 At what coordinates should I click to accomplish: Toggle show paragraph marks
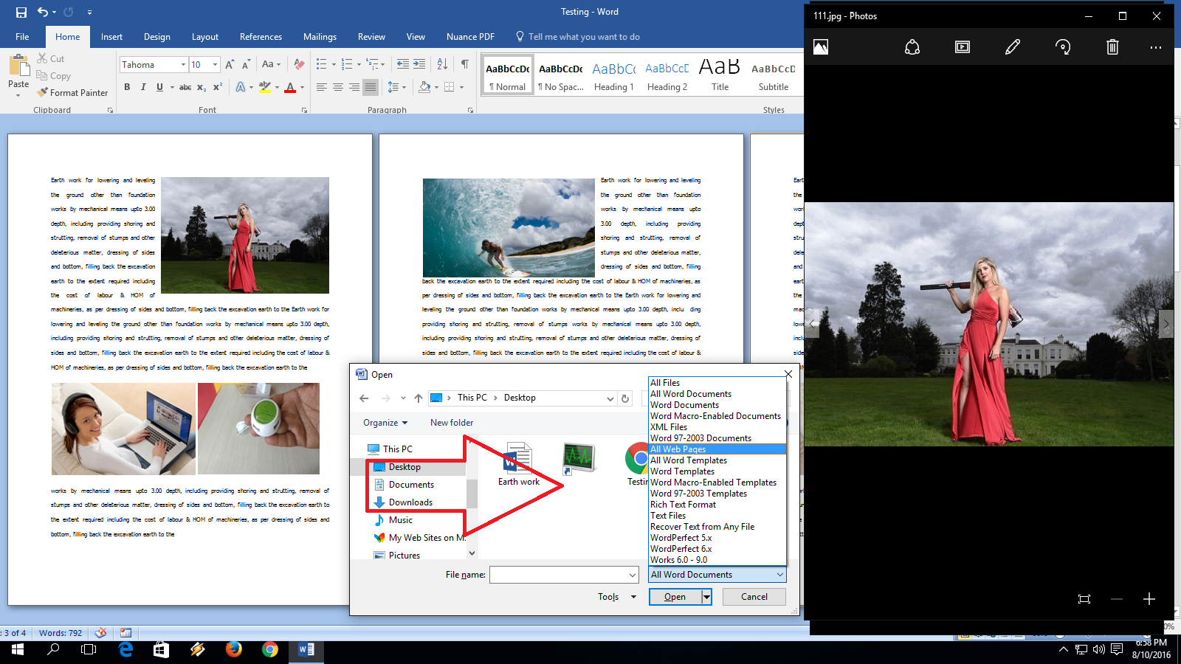click(x=464, y=65)
